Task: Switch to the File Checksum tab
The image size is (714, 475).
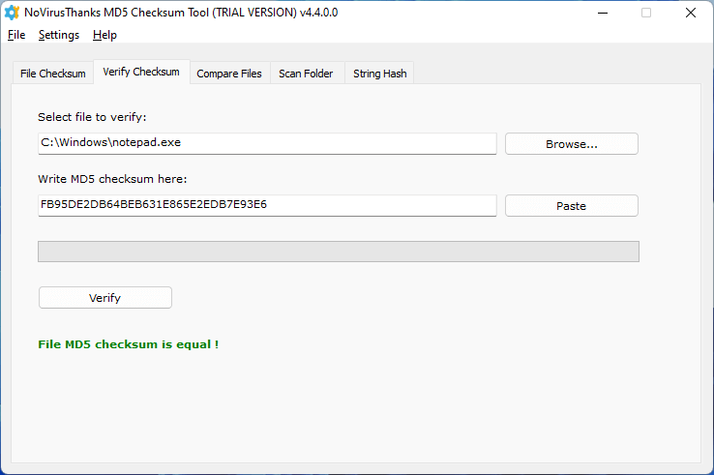Action: (53, 74)
